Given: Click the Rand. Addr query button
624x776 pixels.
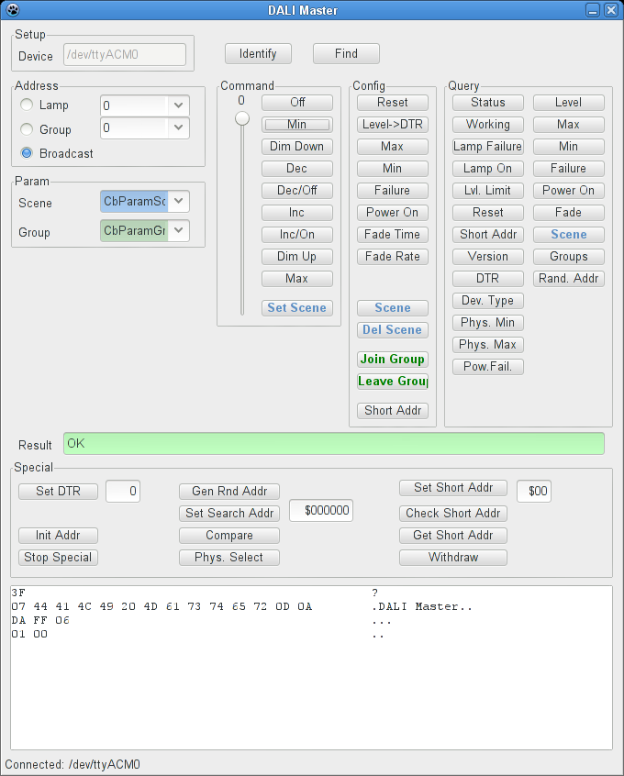Looking at the screenshot, I should click(569, 279).
